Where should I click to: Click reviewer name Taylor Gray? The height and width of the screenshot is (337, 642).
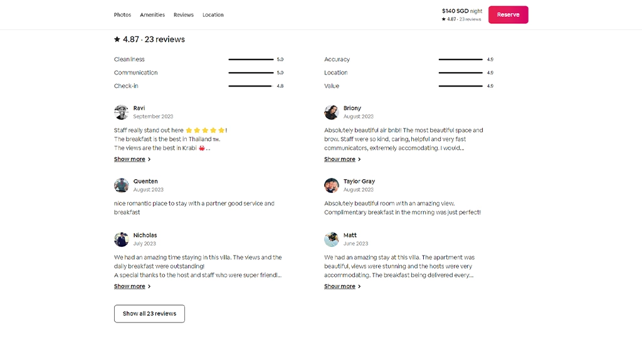point(359,181)
